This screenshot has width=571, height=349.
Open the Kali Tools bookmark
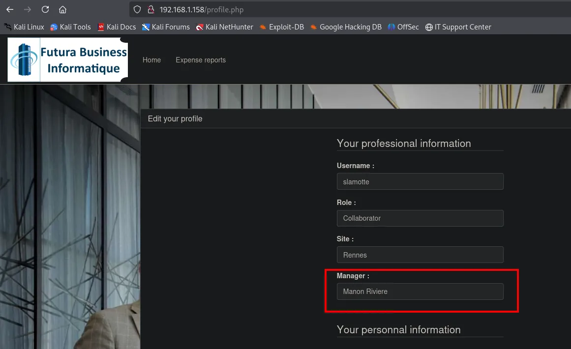pos(70,27)
